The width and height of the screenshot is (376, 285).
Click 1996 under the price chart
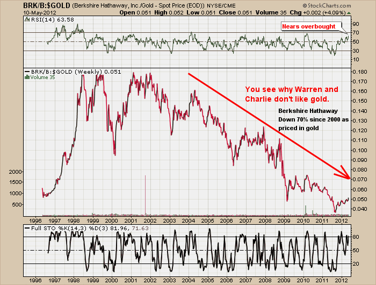pyautogui.click(x=35, y=220)
